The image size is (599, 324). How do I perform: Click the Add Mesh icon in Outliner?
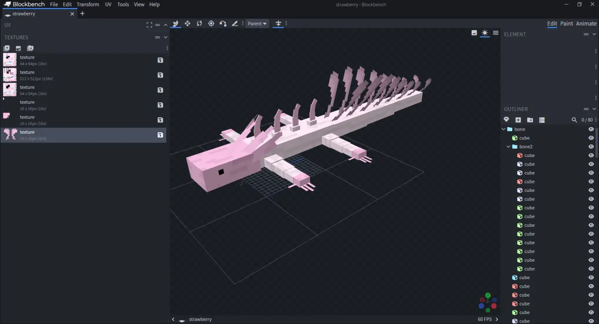pos(506,120)
